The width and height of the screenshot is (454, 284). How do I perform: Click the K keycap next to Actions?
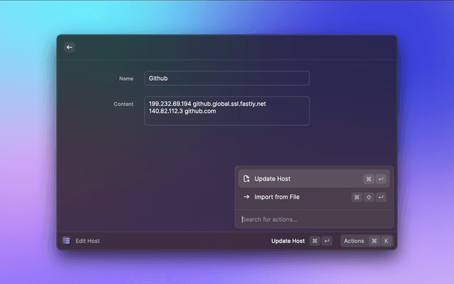pyautogui.click(x=387, y=241)
